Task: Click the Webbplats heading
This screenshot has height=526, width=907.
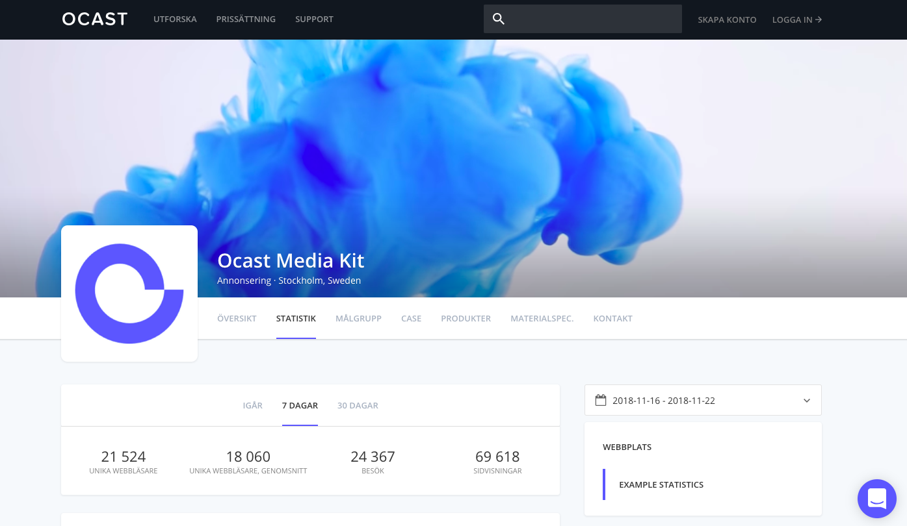Action: 627,447
